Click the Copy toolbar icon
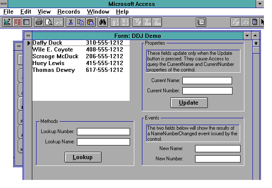 point(80,22)
